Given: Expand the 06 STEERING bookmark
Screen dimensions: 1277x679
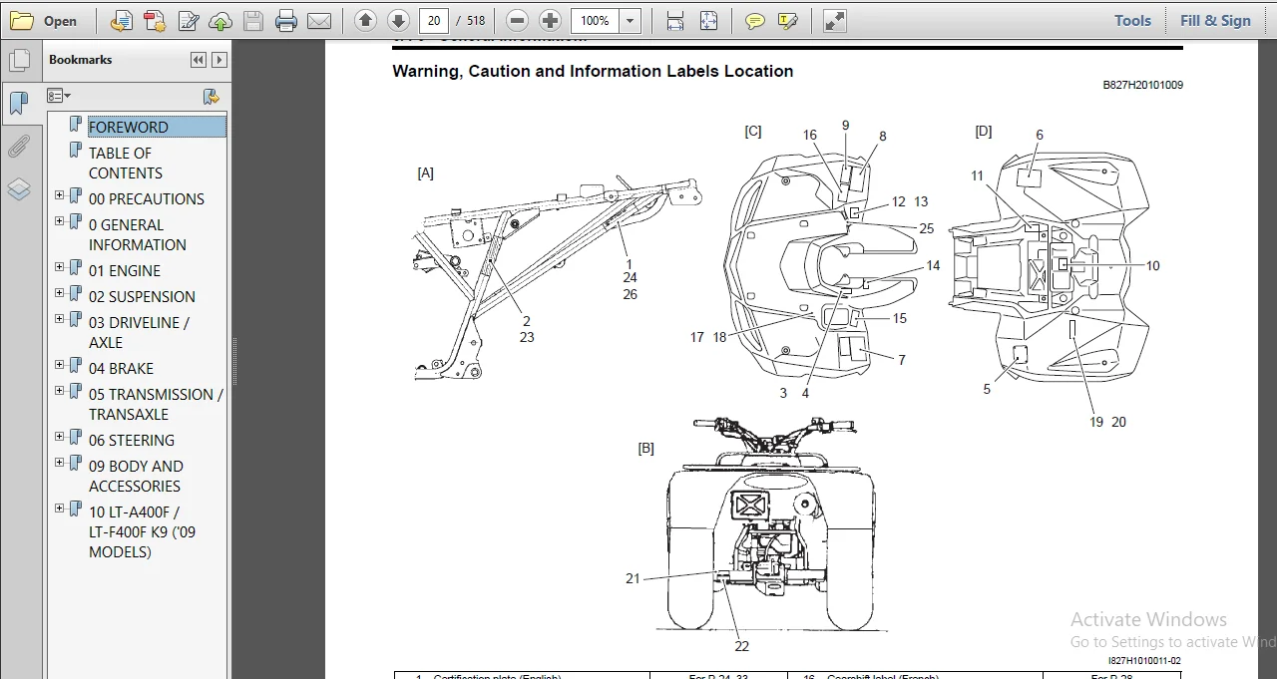Looking at the screenshot, I should pyautogui.click(x=60, y=437).
